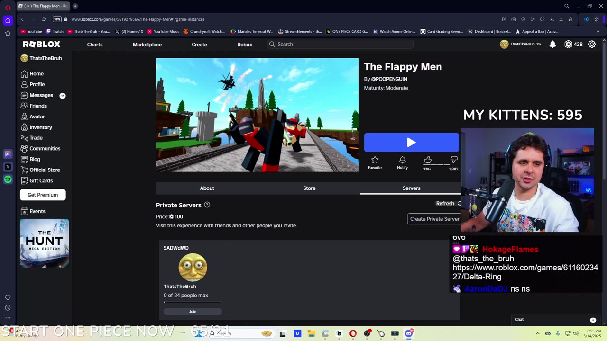Open Opera sidebar history clock
This screenshot has width=607, height=341.
(x=8, y=308)
